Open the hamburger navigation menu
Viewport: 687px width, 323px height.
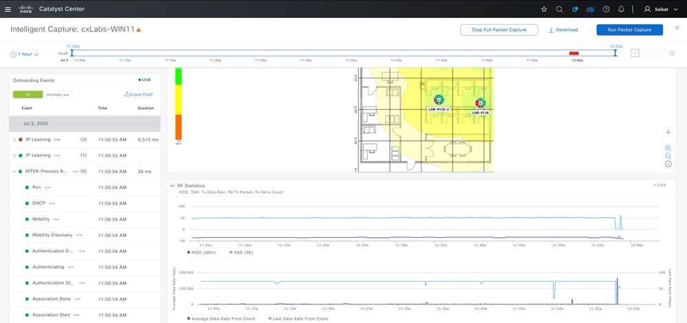pyautogui.click(x=8, y=9)
